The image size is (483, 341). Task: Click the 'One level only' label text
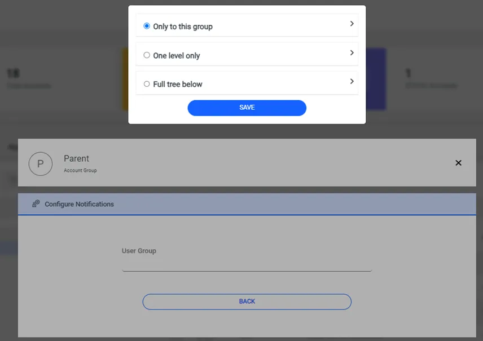(177, 56)
